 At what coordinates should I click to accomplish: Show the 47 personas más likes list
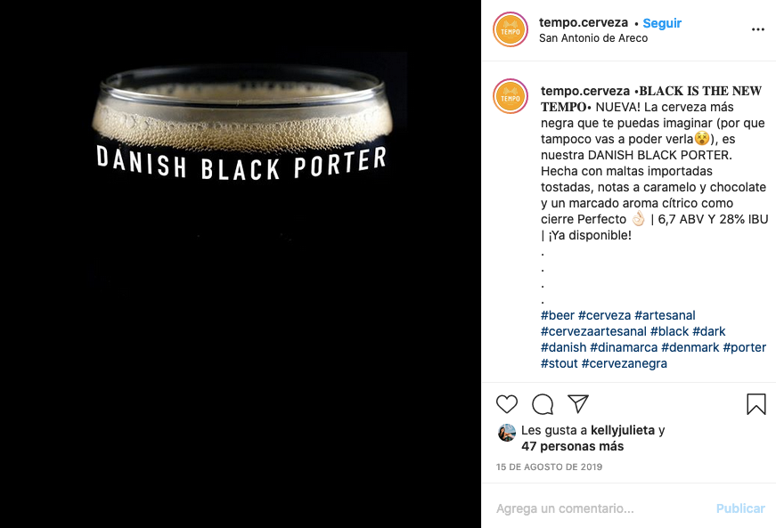573,446
